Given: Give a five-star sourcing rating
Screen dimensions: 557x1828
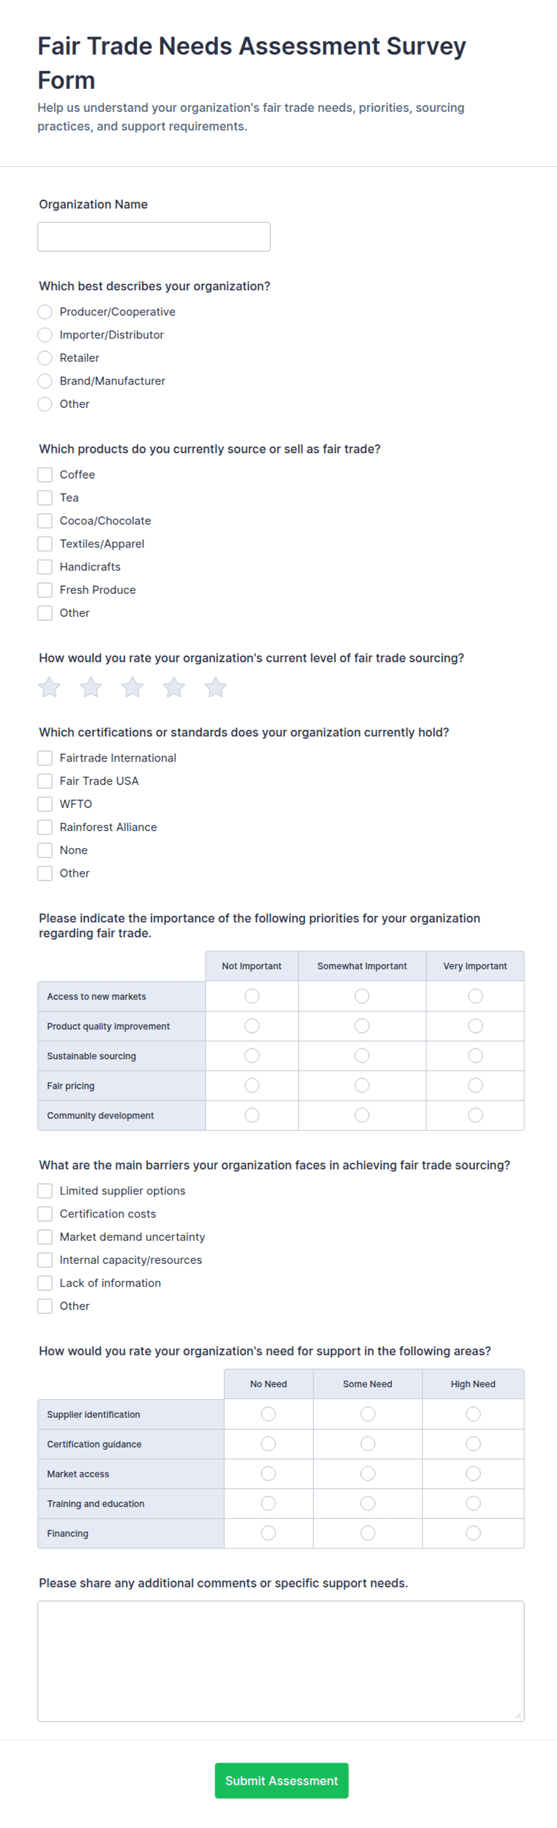Looking at the screenshot, I should tap(216, 687).
